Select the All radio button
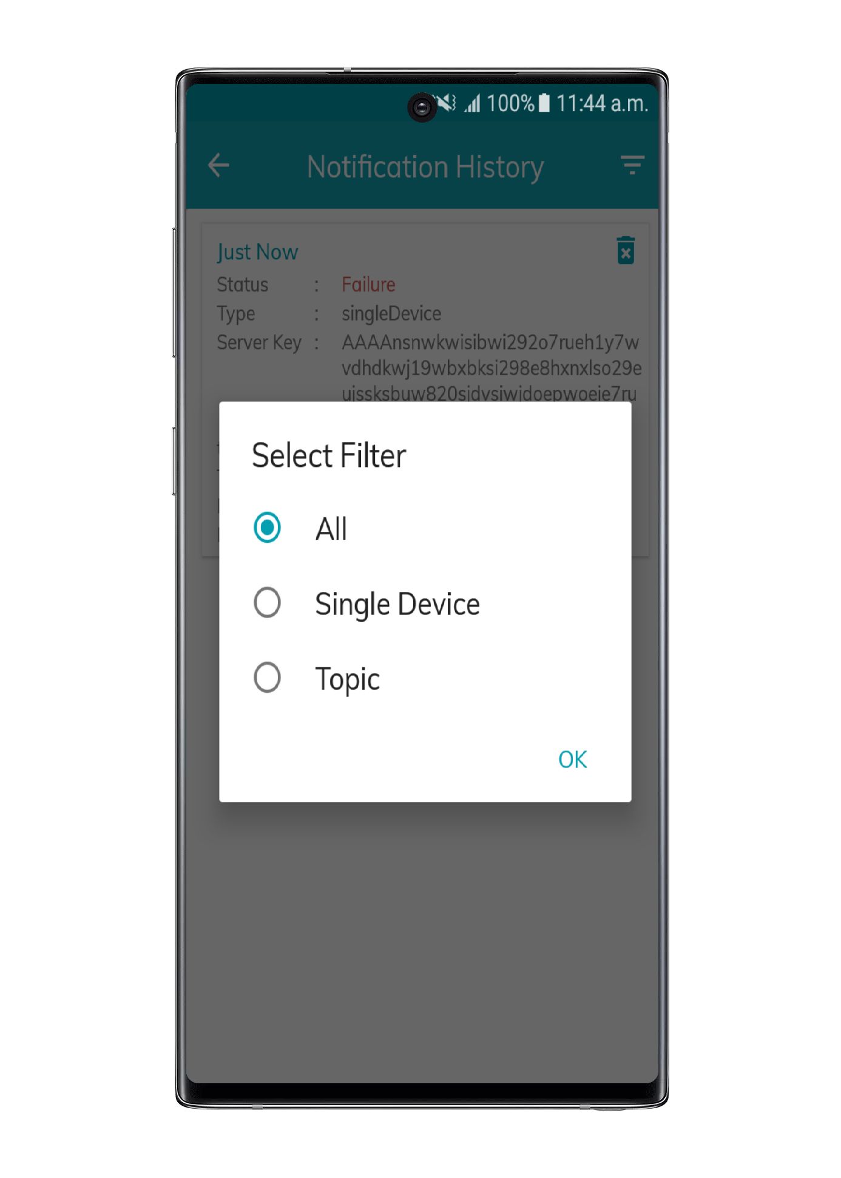Screen dimensions: 841x1178 click(x=267, y=527)
